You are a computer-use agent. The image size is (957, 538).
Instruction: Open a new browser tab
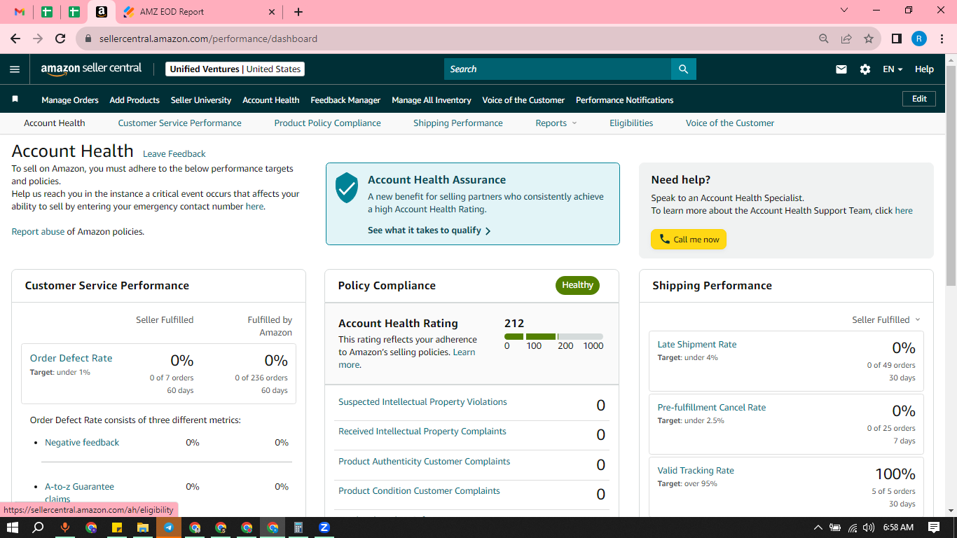pos(298,12)
